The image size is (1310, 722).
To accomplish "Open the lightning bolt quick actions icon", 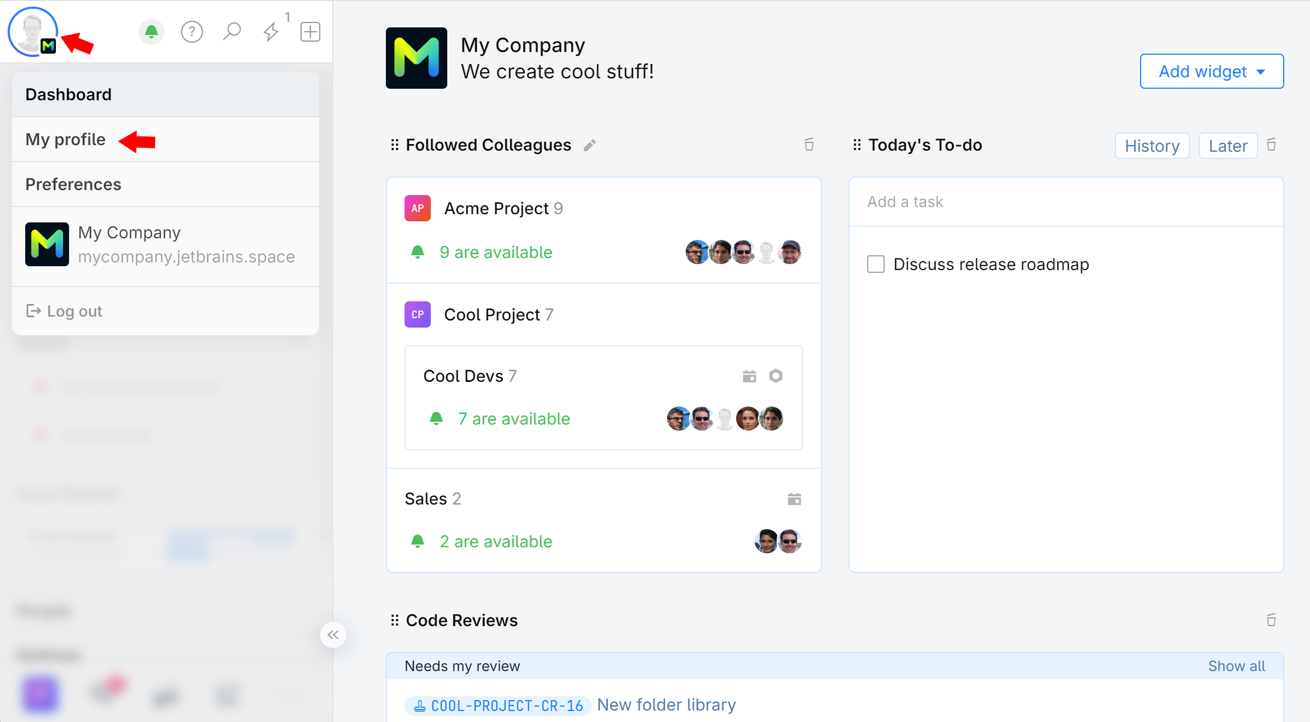I will (x=271, y=32).
